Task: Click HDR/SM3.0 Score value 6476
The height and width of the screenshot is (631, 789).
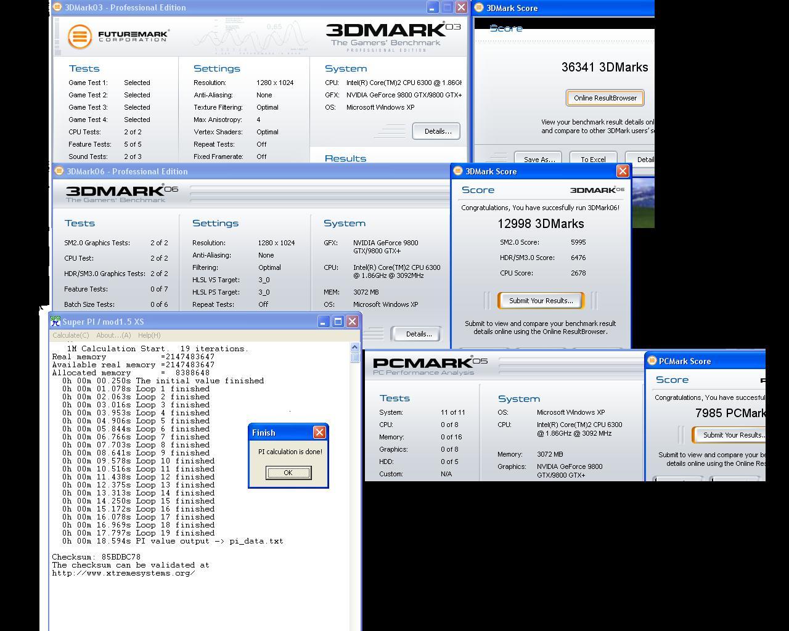Action: pyautogui.click(x=578, y=258)
